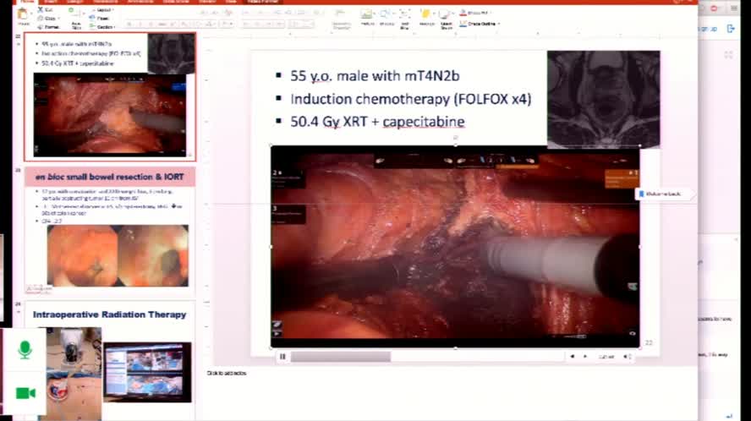
Task: Toggle the green microphone icon
Action: tap(25, 350)
